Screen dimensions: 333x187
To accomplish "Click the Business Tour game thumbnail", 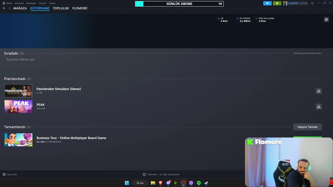I will point(18,140).
